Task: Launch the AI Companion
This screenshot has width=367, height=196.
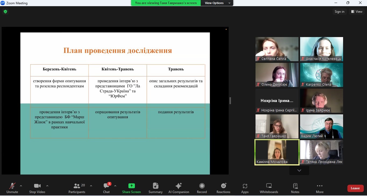Action: (x=179, y=186)
